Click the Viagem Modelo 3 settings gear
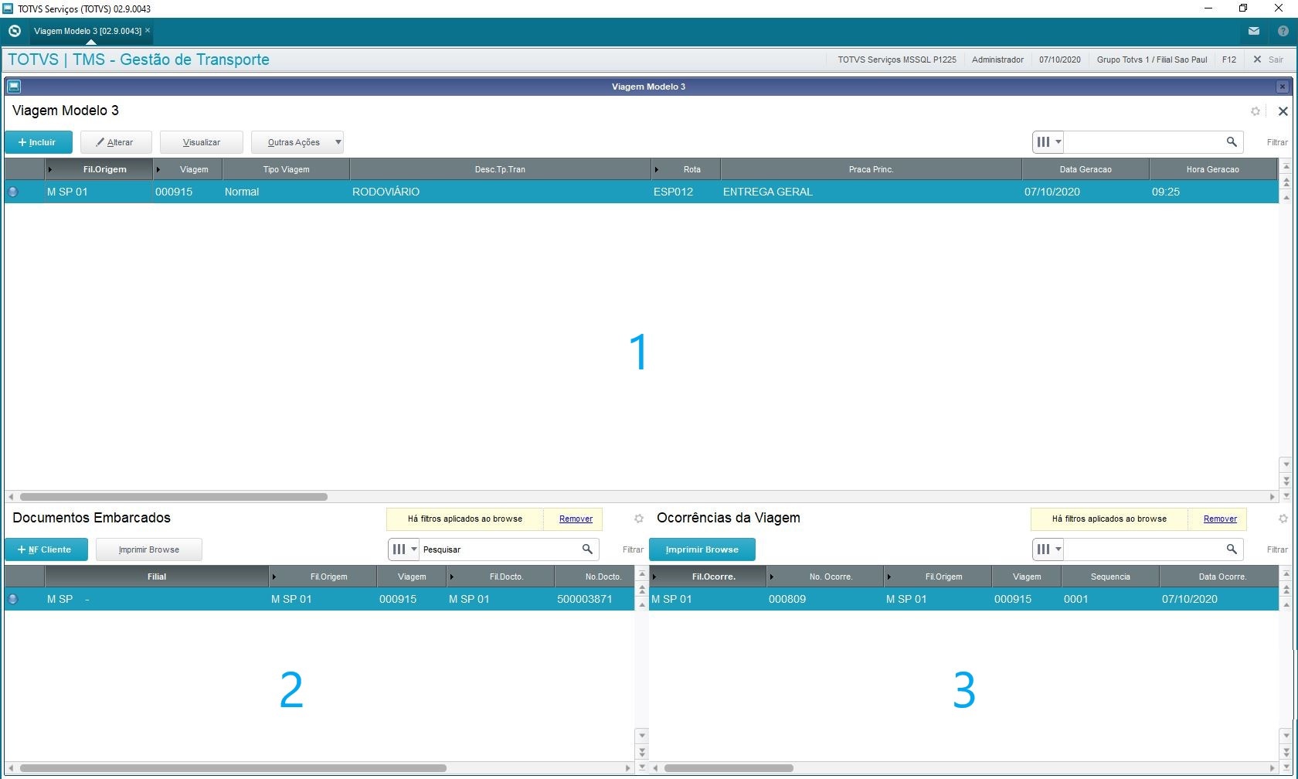This screenshot has height=779, width=1298. [1256, 111]
